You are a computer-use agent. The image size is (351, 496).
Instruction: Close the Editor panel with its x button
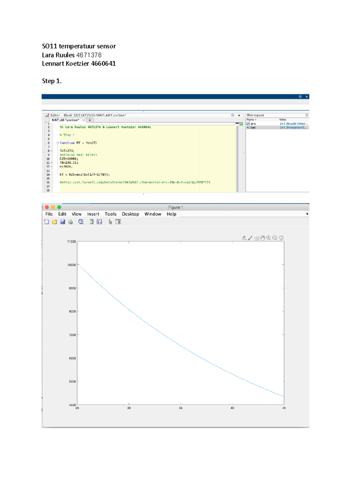(239, 115)
